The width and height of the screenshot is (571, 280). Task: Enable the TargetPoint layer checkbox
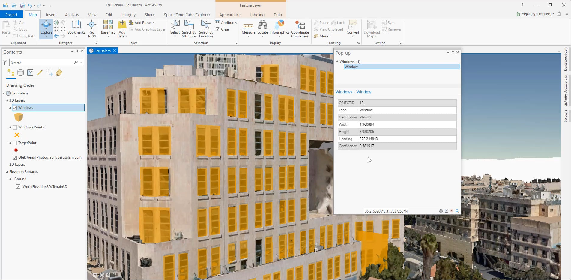click(x=14, y=143)
